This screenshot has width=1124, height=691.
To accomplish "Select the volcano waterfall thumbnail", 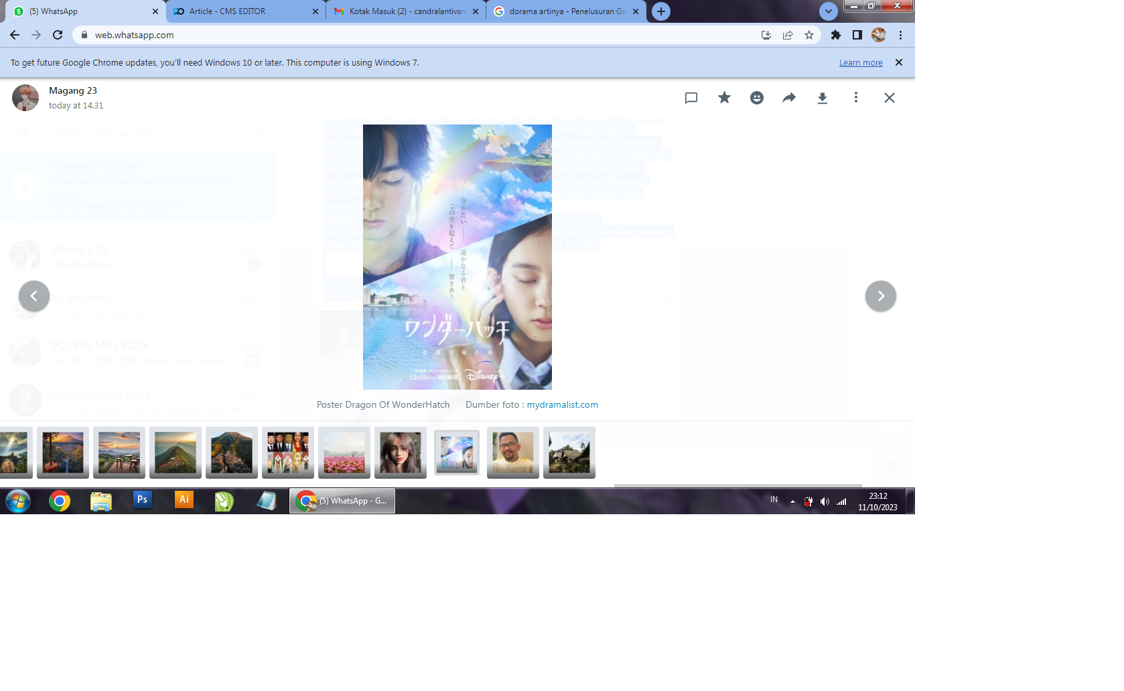I will pos(63,453).
